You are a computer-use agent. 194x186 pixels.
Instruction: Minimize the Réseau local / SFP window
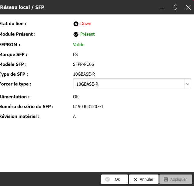(162, 9)
